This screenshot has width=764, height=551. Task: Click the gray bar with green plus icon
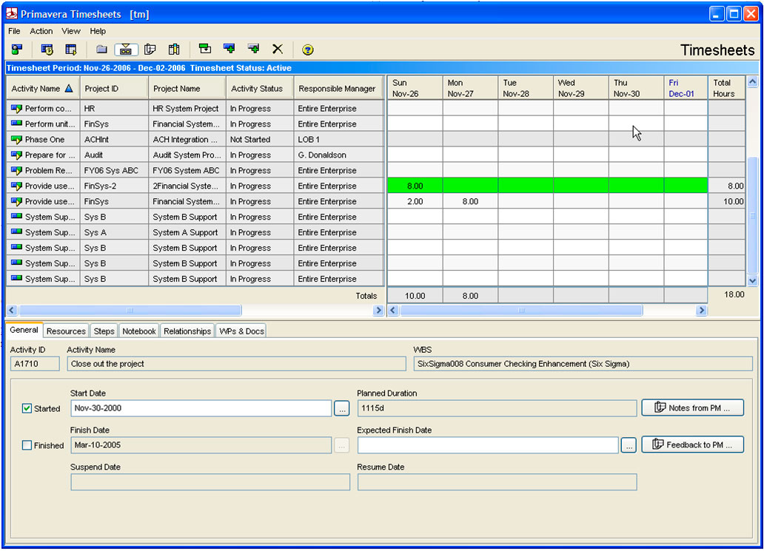click(253, 49)
